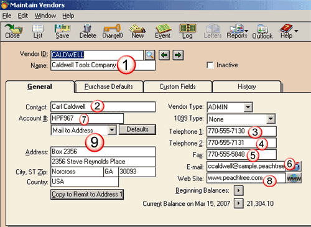
Task: Open the Help book icon
Action: click(x=286, y=31)
